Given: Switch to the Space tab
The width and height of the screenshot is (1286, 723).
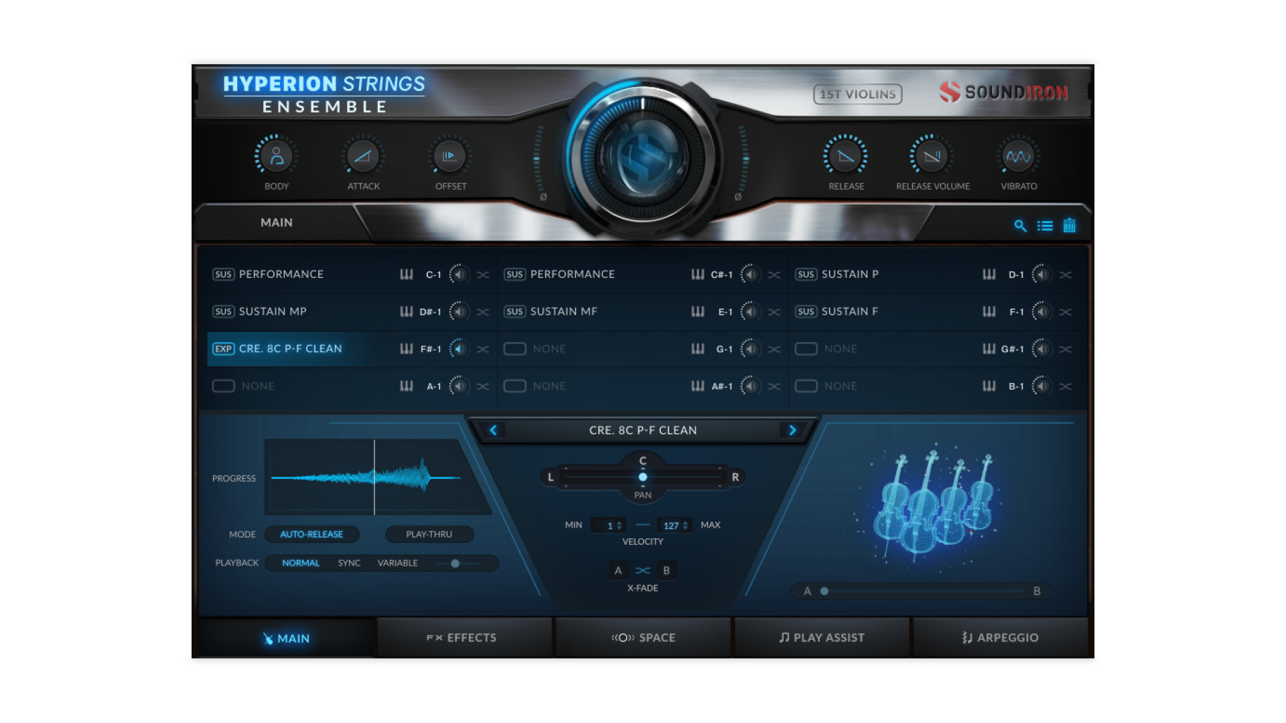Looking at the screenshot, I should (x=643, y=638).
